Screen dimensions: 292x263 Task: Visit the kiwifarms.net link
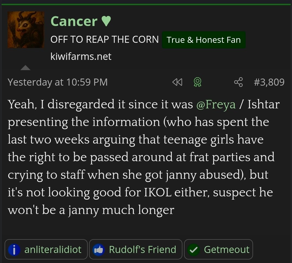81,57
